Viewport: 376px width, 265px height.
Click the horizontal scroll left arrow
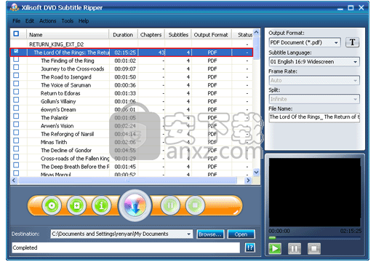pos(14,181)
